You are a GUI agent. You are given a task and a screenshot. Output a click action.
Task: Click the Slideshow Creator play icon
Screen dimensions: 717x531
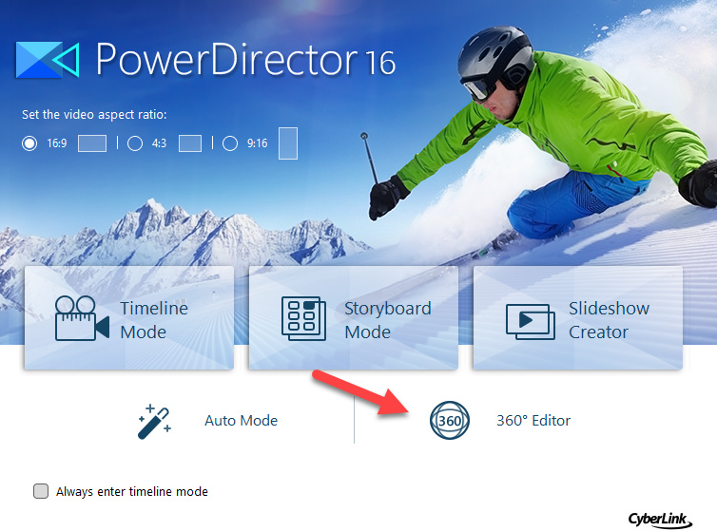pyautogui.click(x=531, y=322)
